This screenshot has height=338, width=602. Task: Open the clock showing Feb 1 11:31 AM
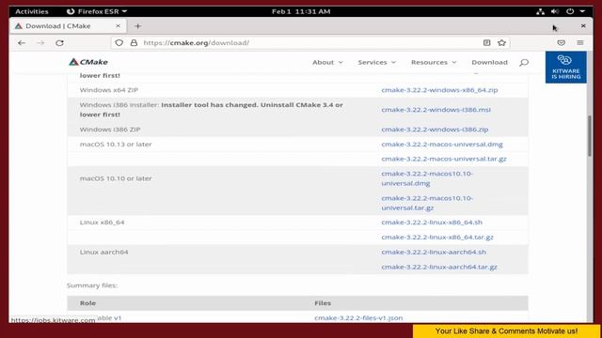[301, 11]
